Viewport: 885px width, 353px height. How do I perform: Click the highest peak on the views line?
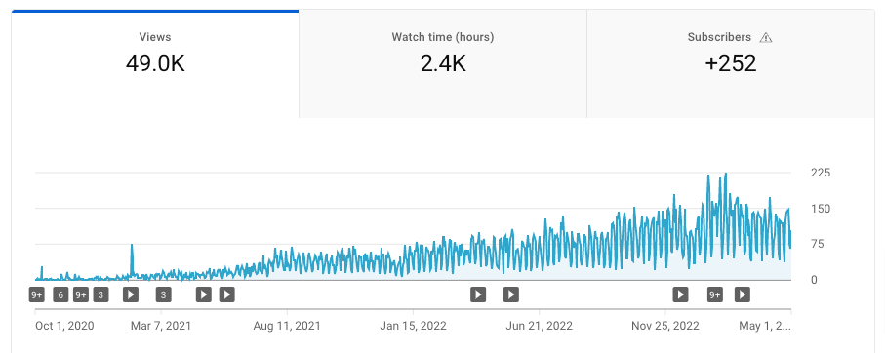725,174
